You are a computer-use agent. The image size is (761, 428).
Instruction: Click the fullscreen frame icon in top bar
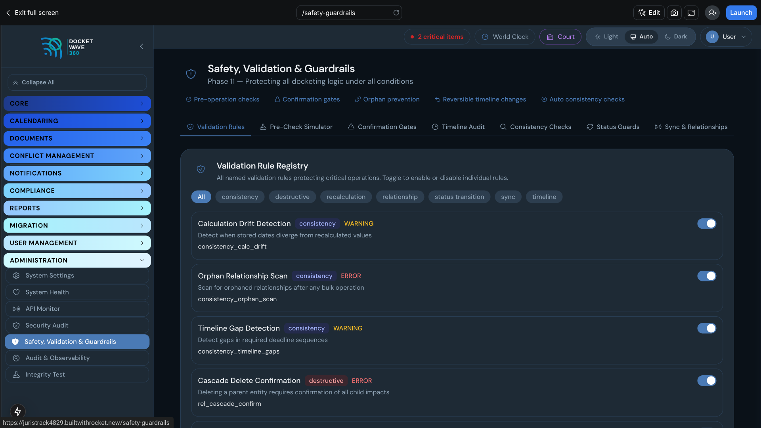[x=691, y=13]
